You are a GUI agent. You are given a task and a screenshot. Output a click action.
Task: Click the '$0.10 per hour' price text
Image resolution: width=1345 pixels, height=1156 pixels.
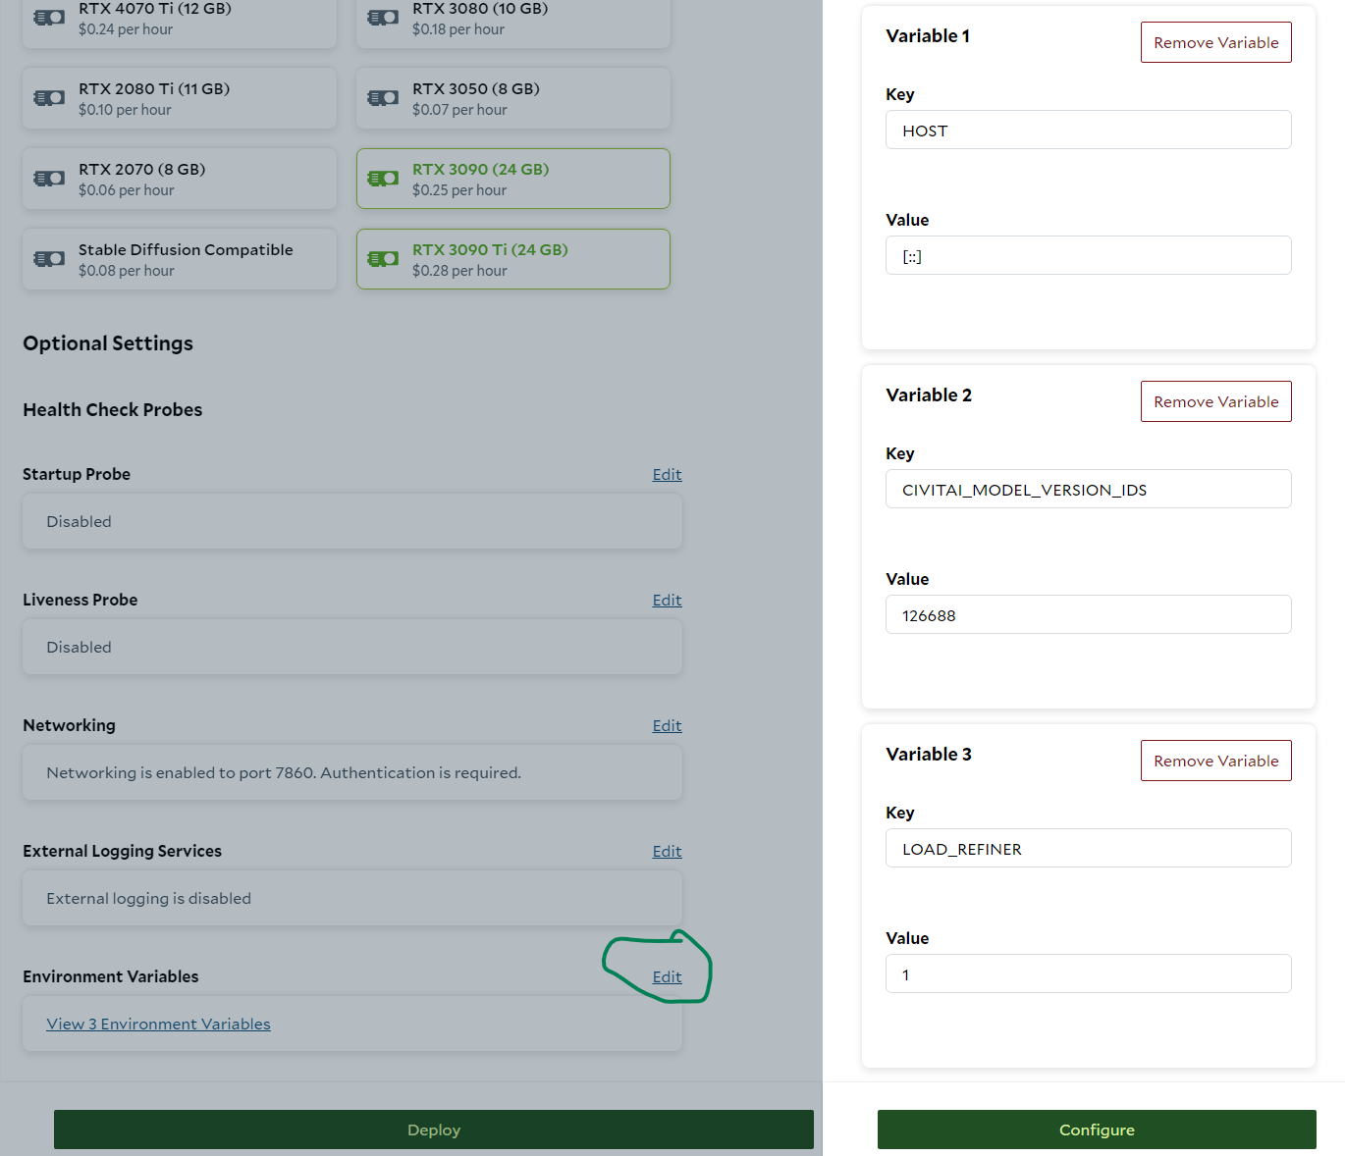point(125,110)
